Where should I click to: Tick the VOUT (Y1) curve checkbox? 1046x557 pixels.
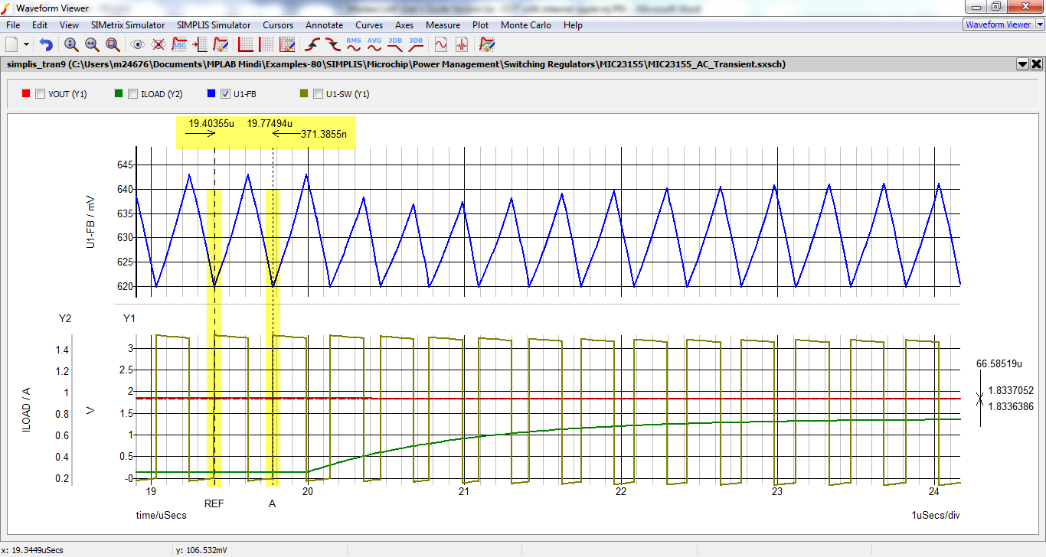(x=41, y=94)
